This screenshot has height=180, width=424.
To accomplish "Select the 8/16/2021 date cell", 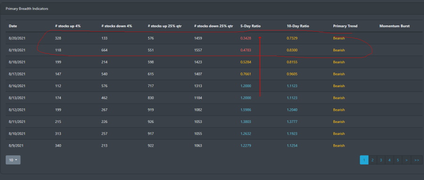I will pyautogui.click(x=17, y=86).
